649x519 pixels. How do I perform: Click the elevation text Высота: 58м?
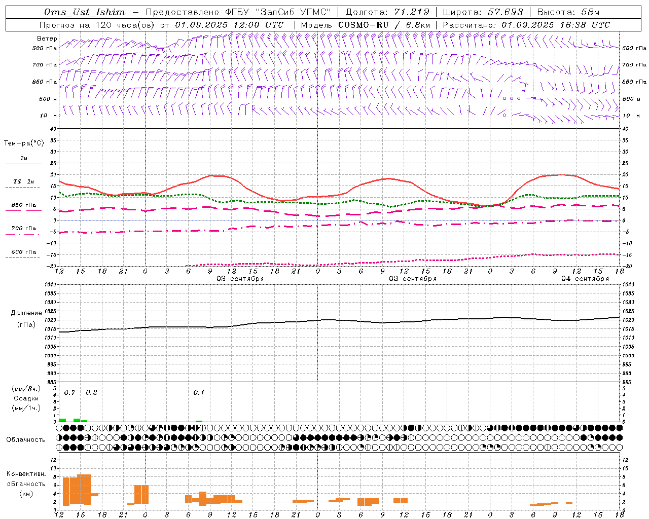(x=568, y=12)
